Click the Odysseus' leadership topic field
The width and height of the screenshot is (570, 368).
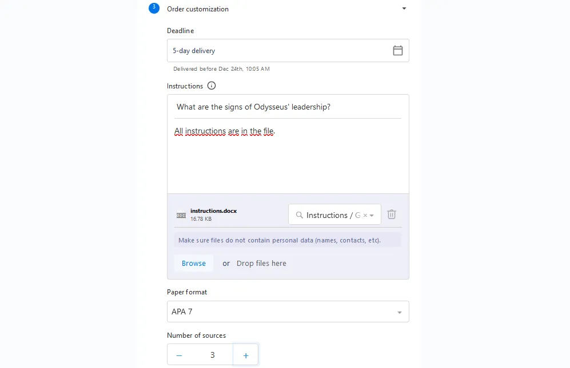tap(288, 107)
